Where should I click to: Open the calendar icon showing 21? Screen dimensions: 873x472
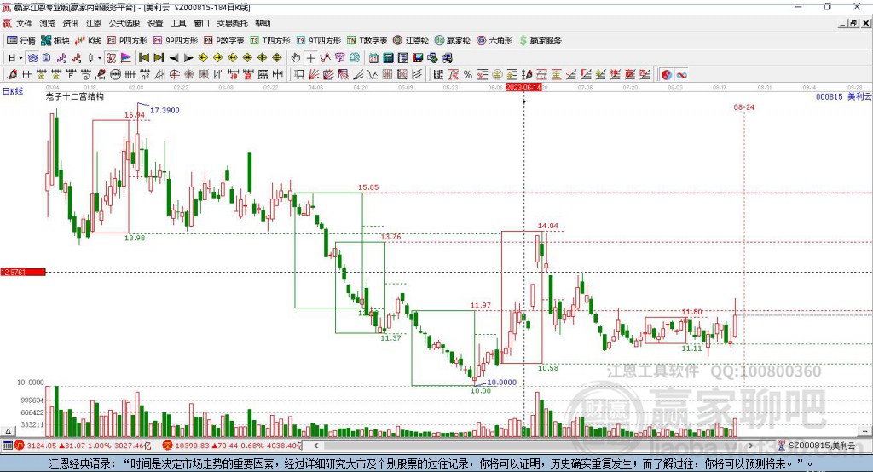tap(373, 58)
